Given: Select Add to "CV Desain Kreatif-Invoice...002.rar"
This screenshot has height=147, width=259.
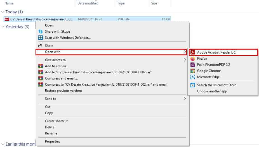Looking at the screenshot, I should click(98, 72).
